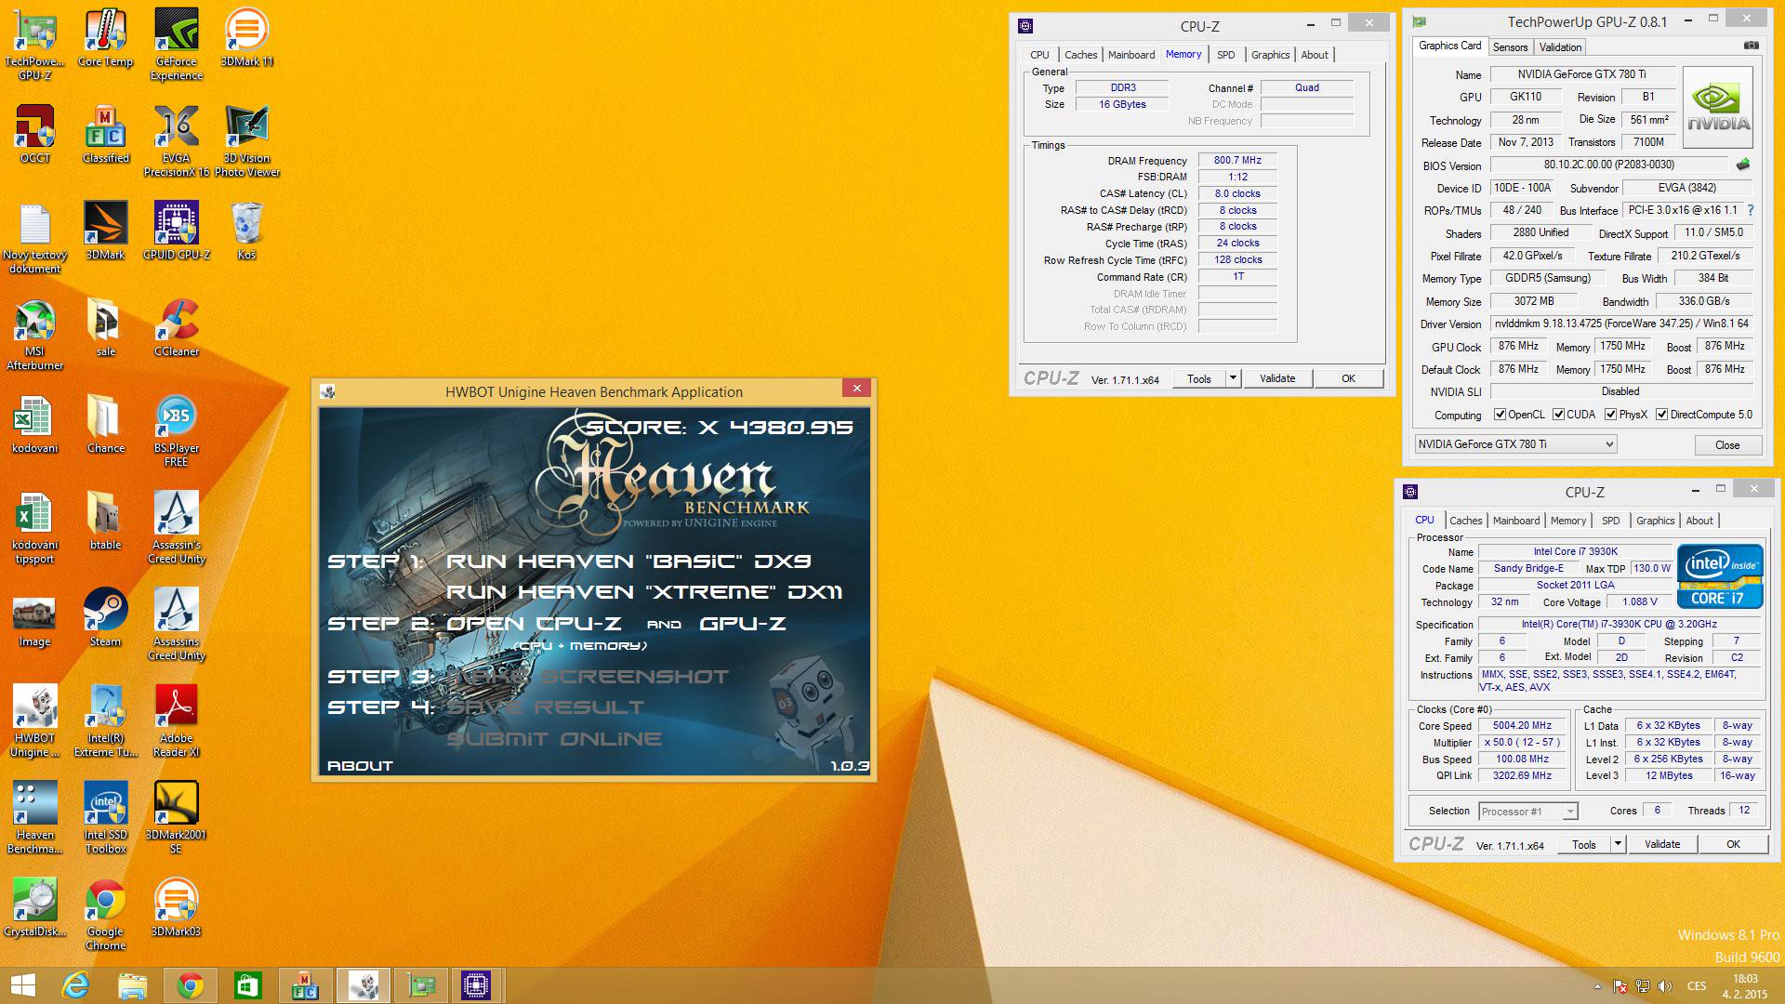
Task: Open 3D Vision Photo Viewer icon
Action: point(247,140)
